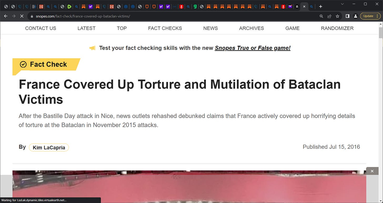383x203 pixels.
Task: Close the bottom ad overlay with X
Action: [x=372, y=171]
